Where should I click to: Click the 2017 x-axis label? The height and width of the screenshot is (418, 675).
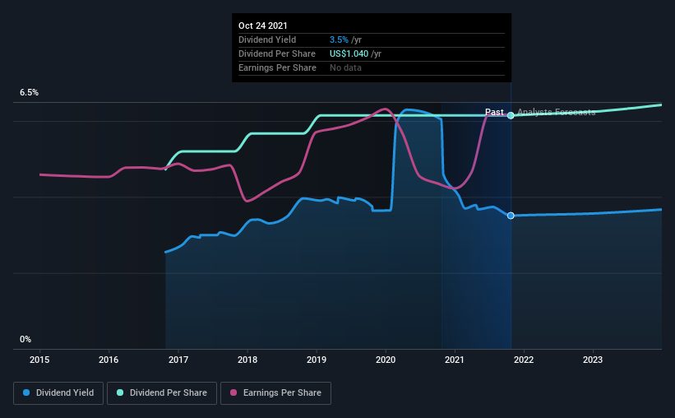[x=178, y=360]
